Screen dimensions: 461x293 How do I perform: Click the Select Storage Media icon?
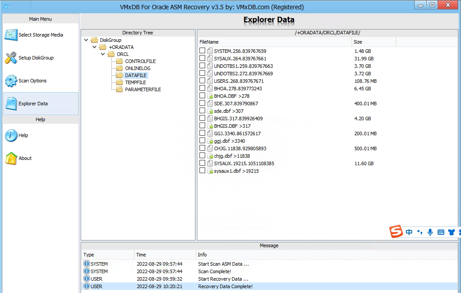point(11,35)
